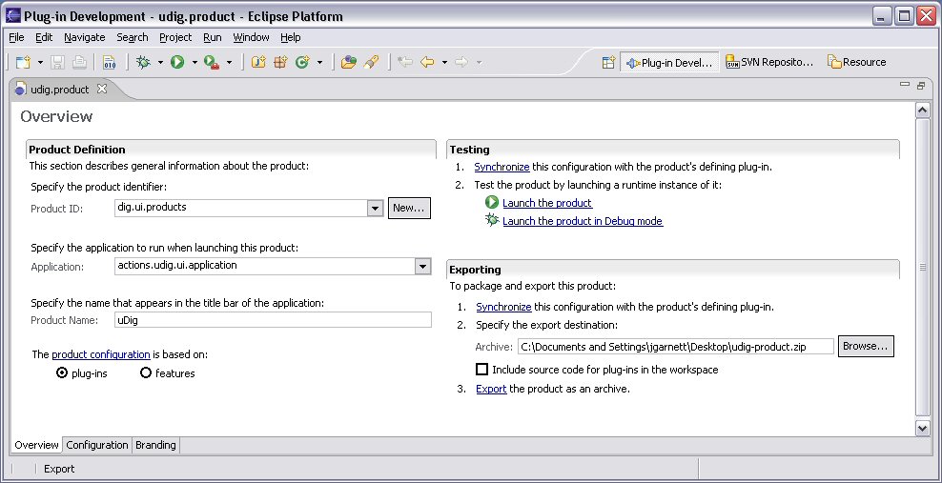Click the Open Type folder icon
The width and height of the screenshot is (942, 483).
[x=349, y=62]
